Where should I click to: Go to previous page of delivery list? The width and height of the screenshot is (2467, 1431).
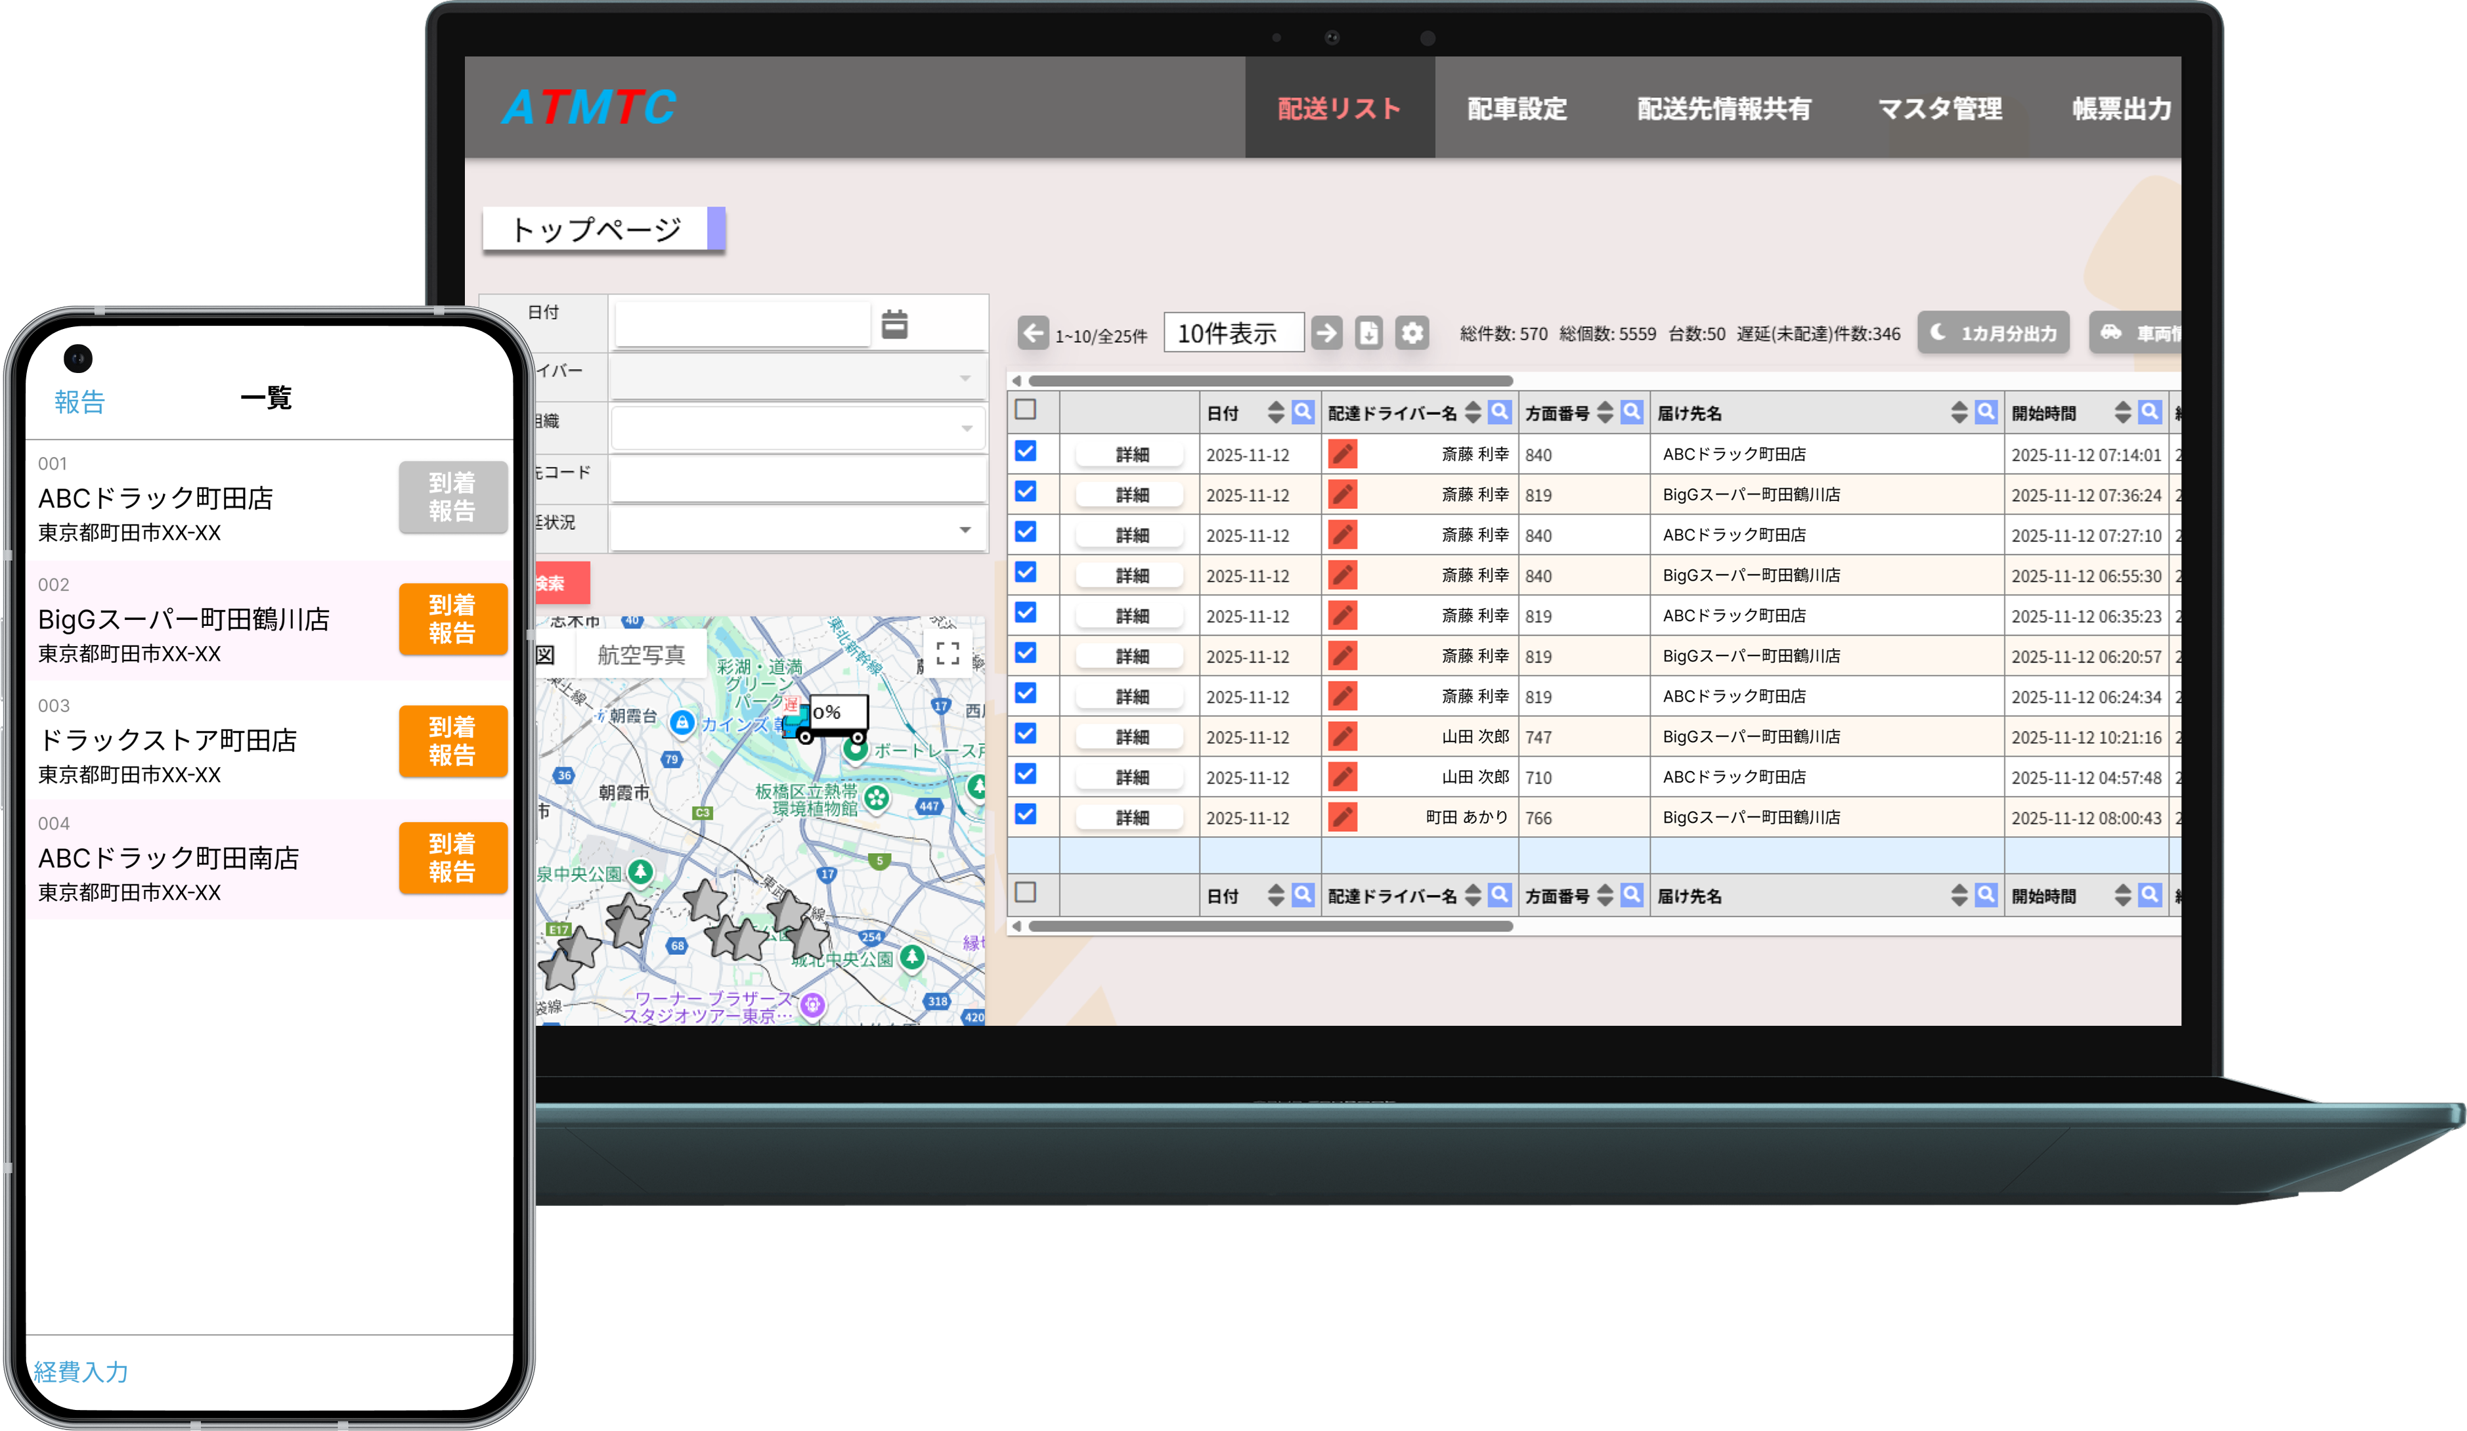click(1033, 334)
